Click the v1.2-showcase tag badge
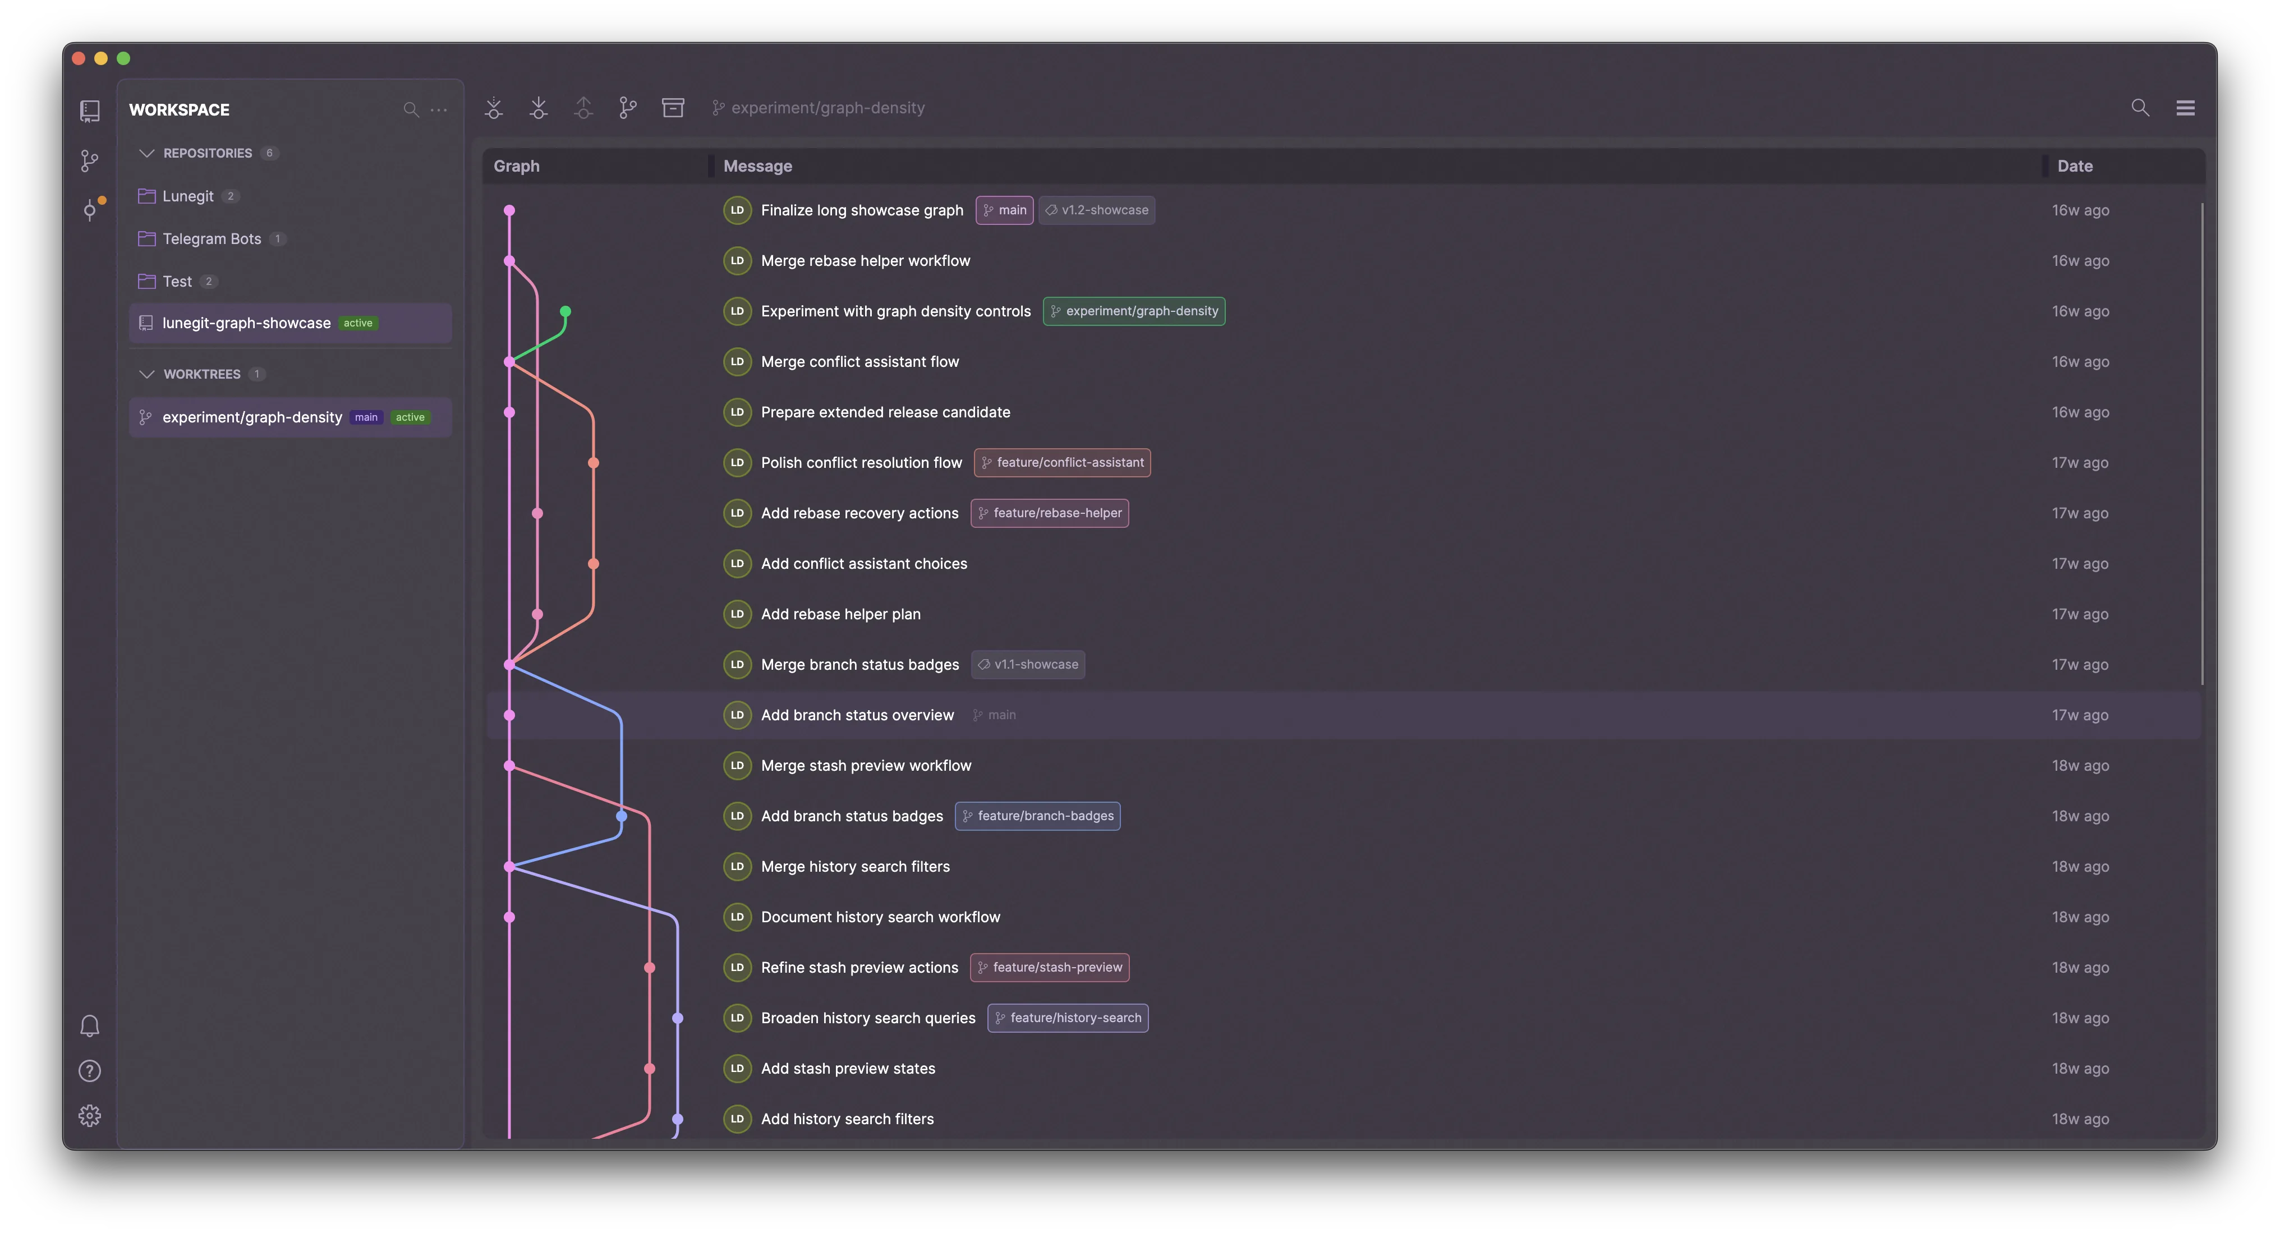2280x1233 pixels. tap(1097, 211)
